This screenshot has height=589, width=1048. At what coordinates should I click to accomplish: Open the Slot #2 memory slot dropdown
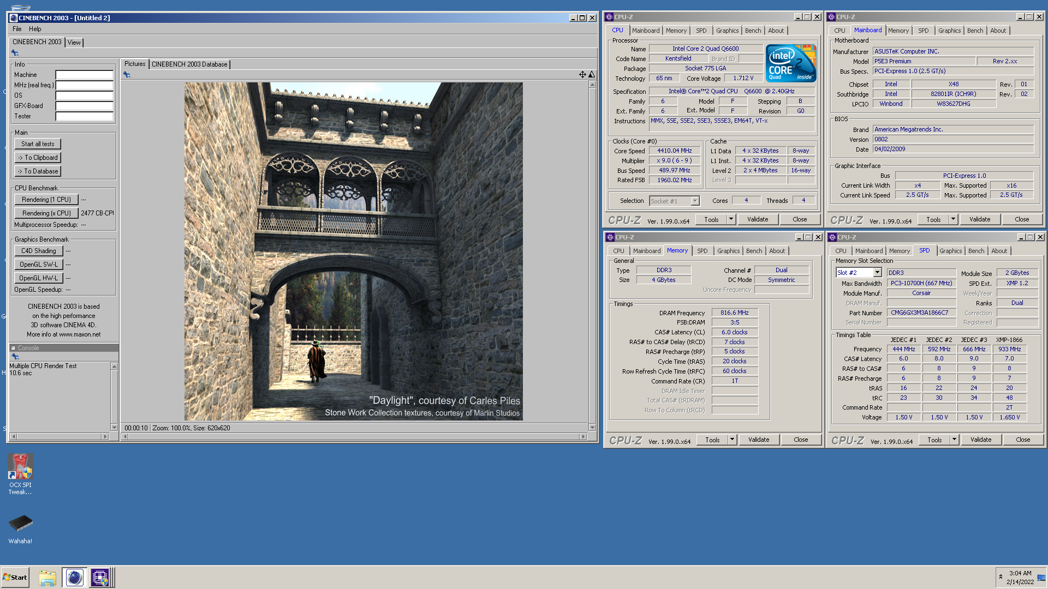pyautogui.click(x=877, y=273)
